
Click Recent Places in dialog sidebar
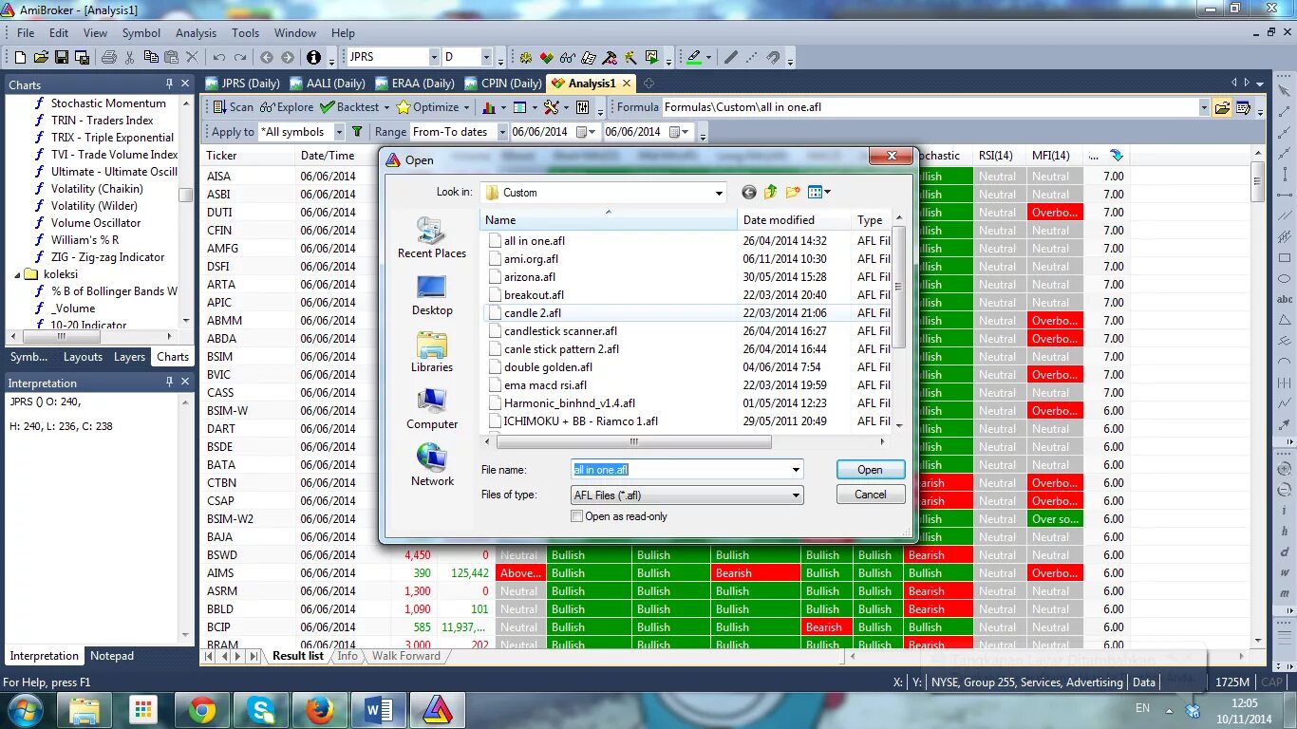(x=432, y=238)
